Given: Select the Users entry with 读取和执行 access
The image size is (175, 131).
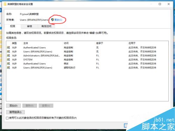Looking at the screenshot, I should (87, 68).
